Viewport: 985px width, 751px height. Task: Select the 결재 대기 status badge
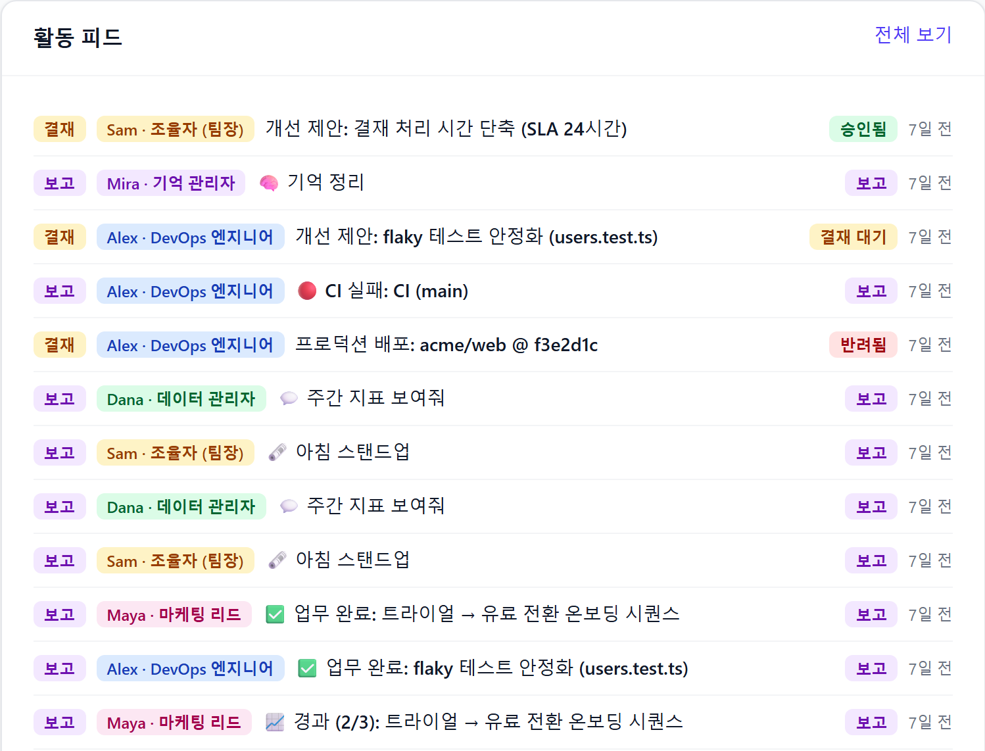pyautogui.click(x=853, y=237)
